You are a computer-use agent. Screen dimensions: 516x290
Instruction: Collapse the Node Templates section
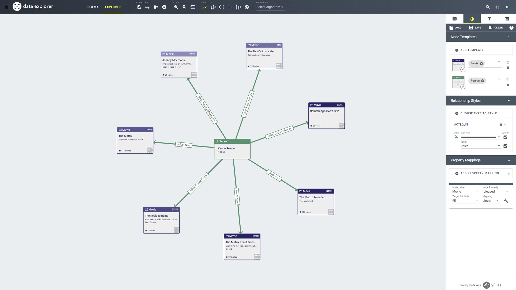509,37
